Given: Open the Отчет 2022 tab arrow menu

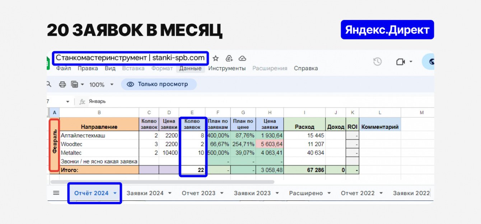Looking at the screenshot, I should coord(381,193).
